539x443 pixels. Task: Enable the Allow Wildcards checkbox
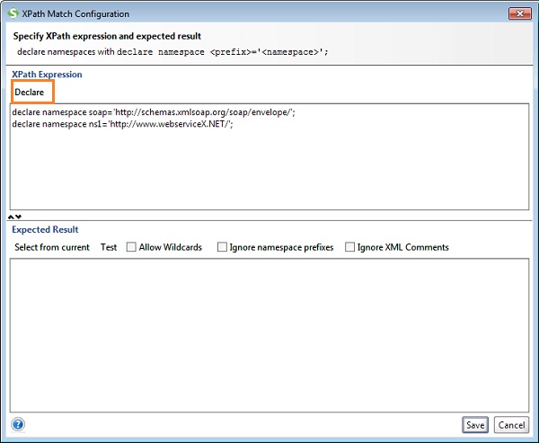coord(132,247)
